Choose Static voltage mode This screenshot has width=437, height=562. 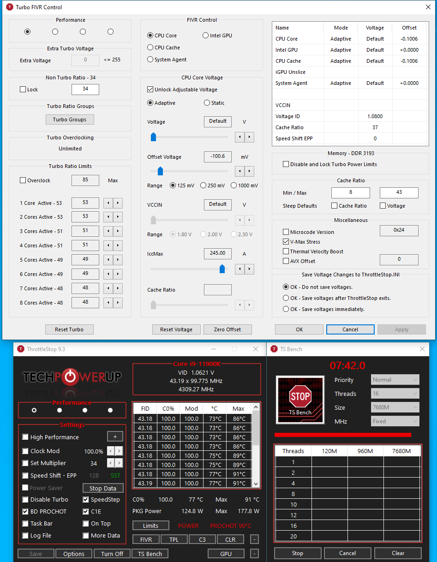[207, 103]
